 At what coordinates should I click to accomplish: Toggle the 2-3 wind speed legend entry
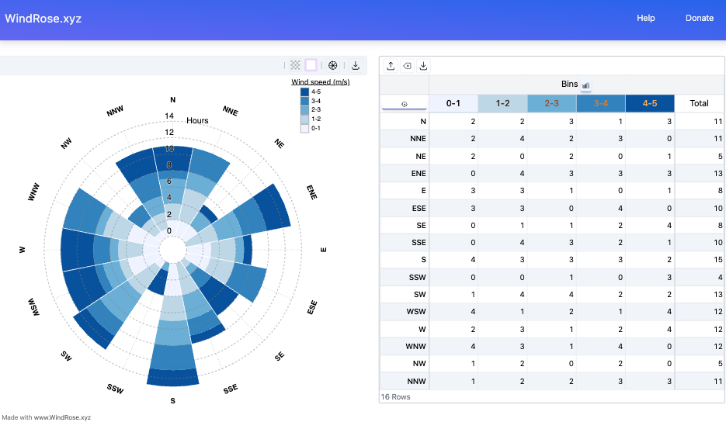pyautogui.click(x=310, y=110)
